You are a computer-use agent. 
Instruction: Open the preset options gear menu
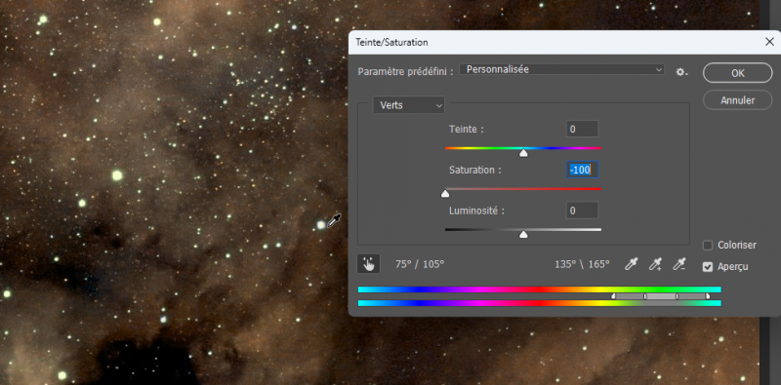[x=681, y=72]
